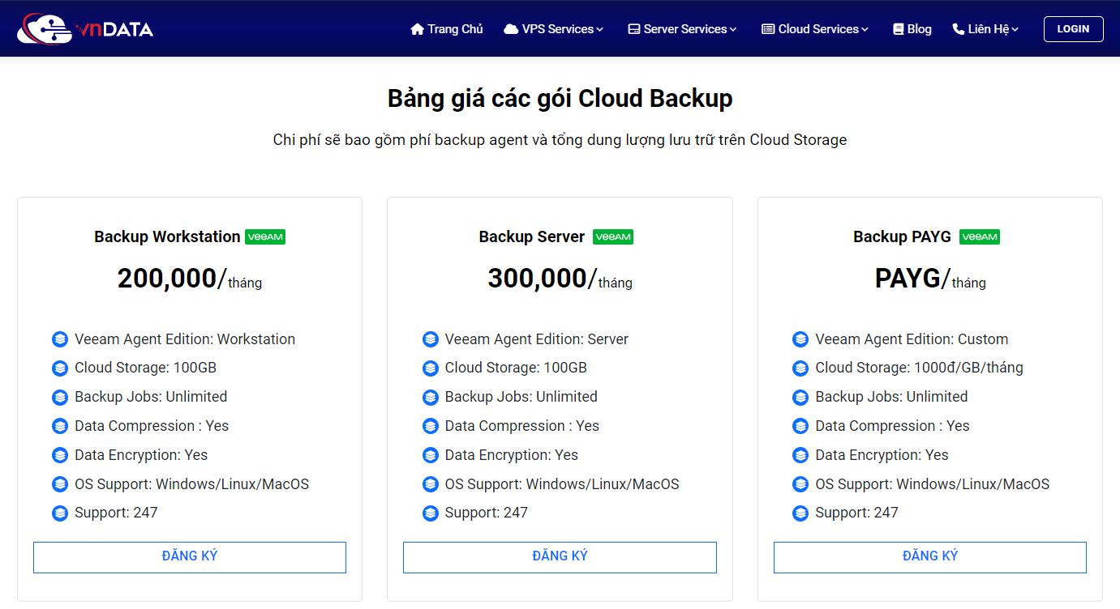The image size is (1120, 609).
Task: Click Data Compression : Yes in PAYG card
Action: [x=892, y=426]
